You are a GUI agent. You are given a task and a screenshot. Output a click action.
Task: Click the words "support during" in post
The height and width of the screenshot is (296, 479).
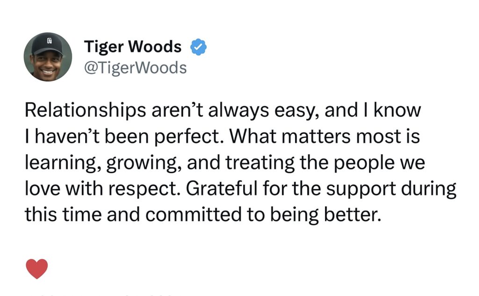click(x=391, y=189)
